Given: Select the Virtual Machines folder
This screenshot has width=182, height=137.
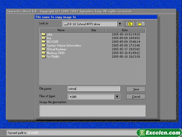Looking at the screenshot, I should tap(54, 49).
